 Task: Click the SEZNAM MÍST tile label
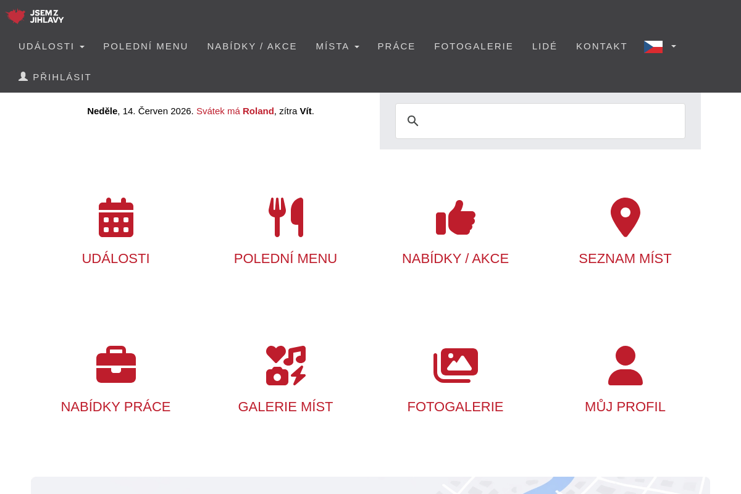tap(626, 259)
